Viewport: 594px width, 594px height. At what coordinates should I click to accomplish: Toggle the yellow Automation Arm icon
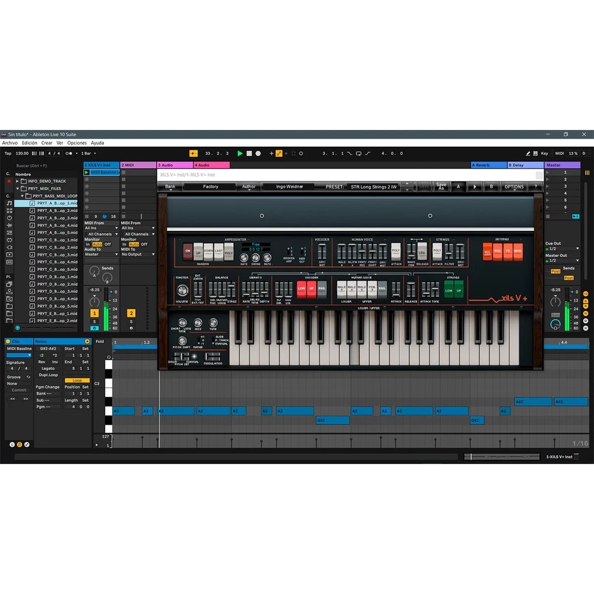coord(279,153)
